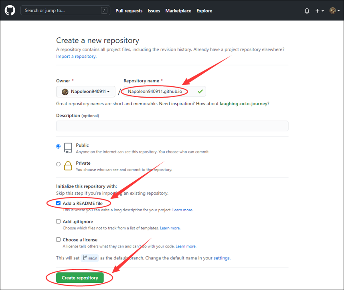Click the GitHub logo icon
The image size is (344, 290).
(10, 11)
